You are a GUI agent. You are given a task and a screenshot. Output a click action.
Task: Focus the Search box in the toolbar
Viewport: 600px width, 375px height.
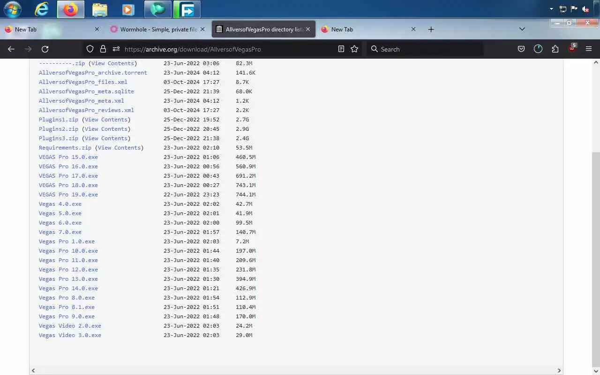pyautogui.click(x=424, y=49)
